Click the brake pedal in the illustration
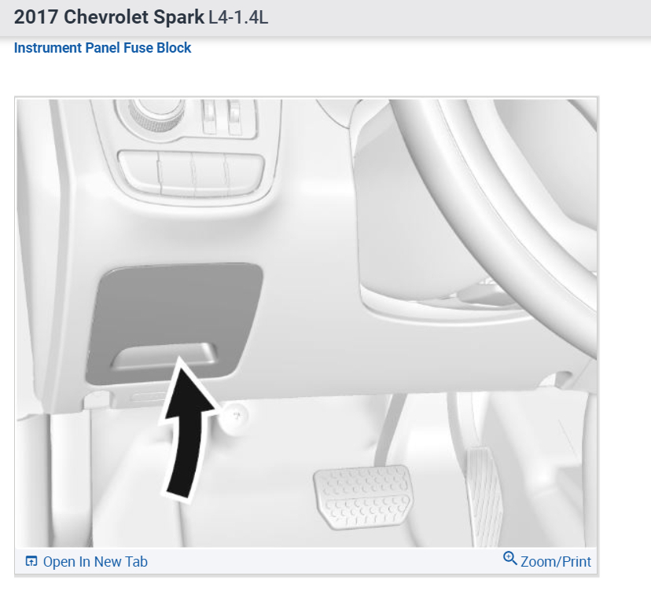Screen dimensions: 651x613 363,497
